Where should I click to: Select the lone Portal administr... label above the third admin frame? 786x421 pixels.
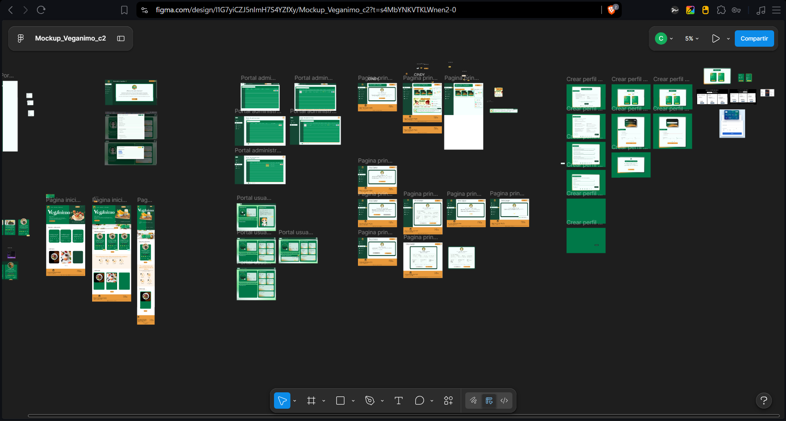tap(258, 150)
